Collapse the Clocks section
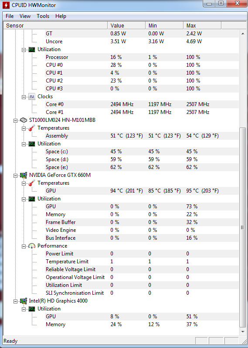248x348 pixels. [x=24, y=97]
